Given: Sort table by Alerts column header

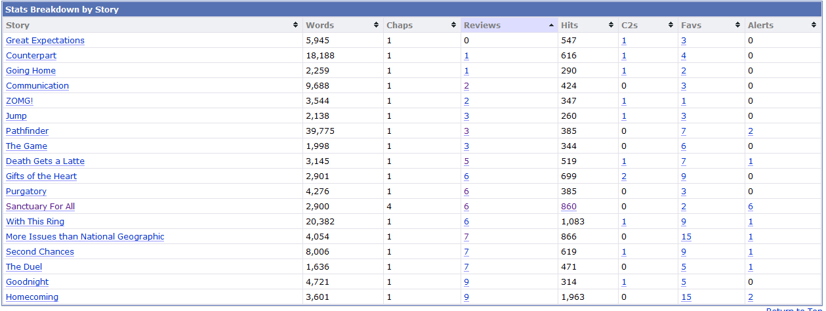Looking at the screenshot, I should coord(782,25).
